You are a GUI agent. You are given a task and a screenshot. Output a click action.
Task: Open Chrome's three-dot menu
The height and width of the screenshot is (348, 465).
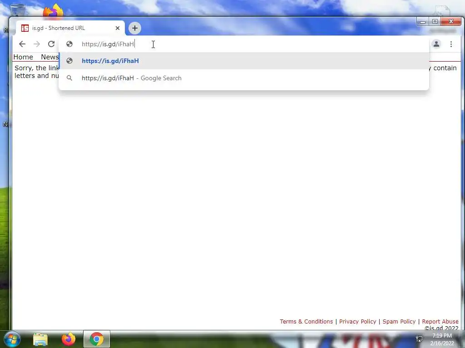pyautogui.click(x=451, y=44)
